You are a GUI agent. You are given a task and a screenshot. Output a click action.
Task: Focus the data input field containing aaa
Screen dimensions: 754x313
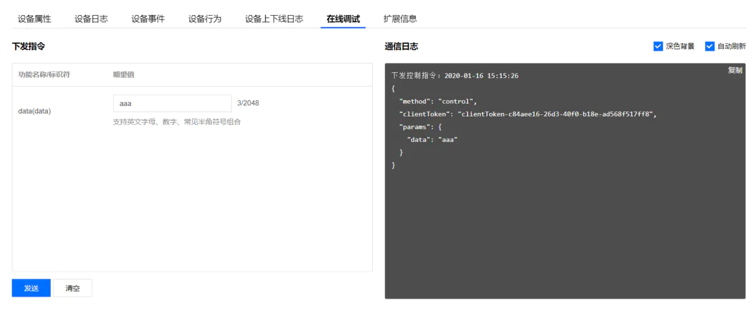pyautogui.click(x=172, y=103)
